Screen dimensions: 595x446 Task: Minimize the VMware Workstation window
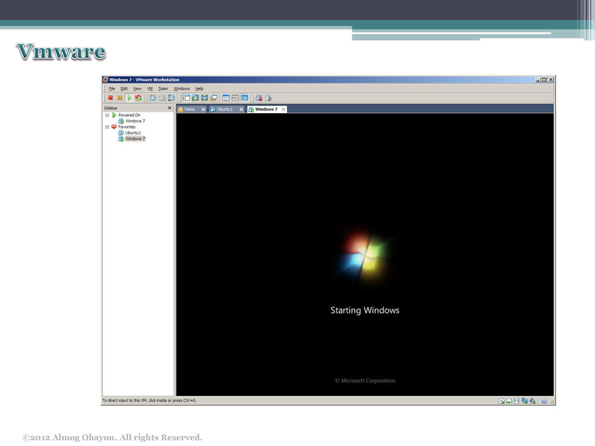tap(537, 80)
